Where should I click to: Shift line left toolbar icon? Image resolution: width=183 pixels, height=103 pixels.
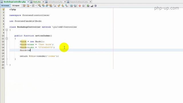click(71, 6)
